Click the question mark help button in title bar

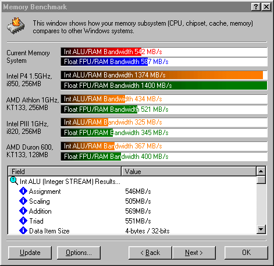(256, 7)
